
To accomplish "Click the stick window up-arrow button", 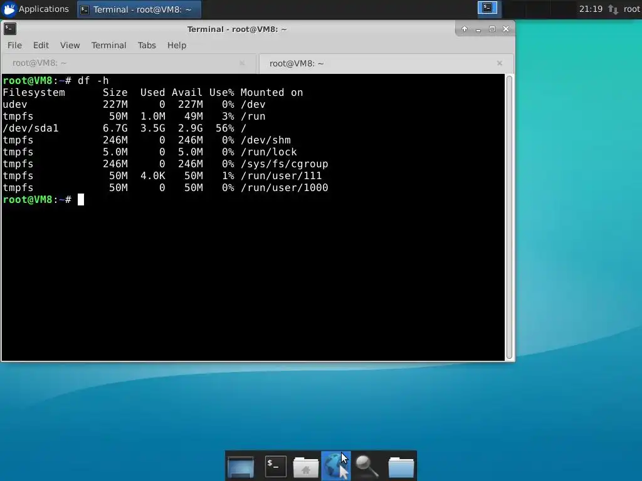I will coord(465,29).
